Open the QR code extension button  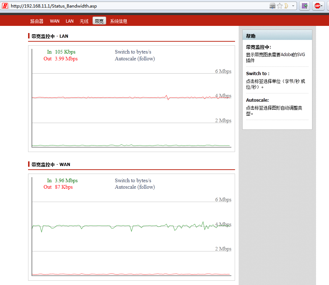click(305, 6)
